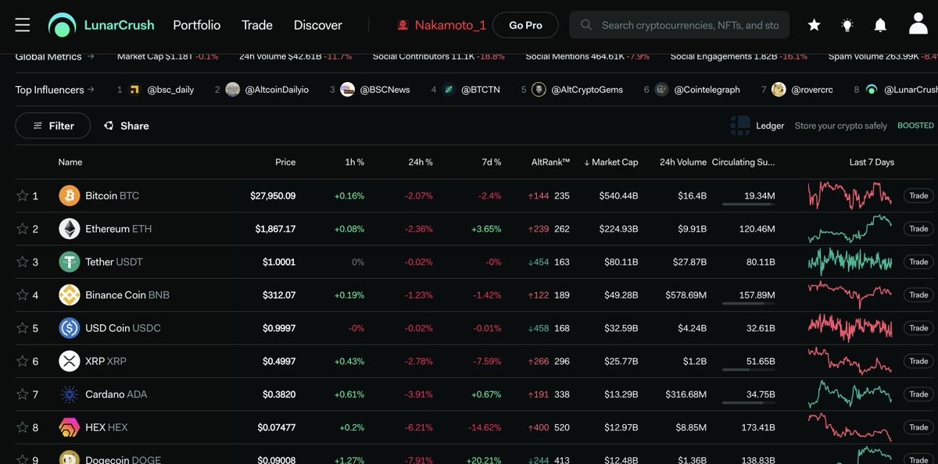Click Trade button for Bitcoin
The height and width of the screenshot is (464, 938).
918,195
